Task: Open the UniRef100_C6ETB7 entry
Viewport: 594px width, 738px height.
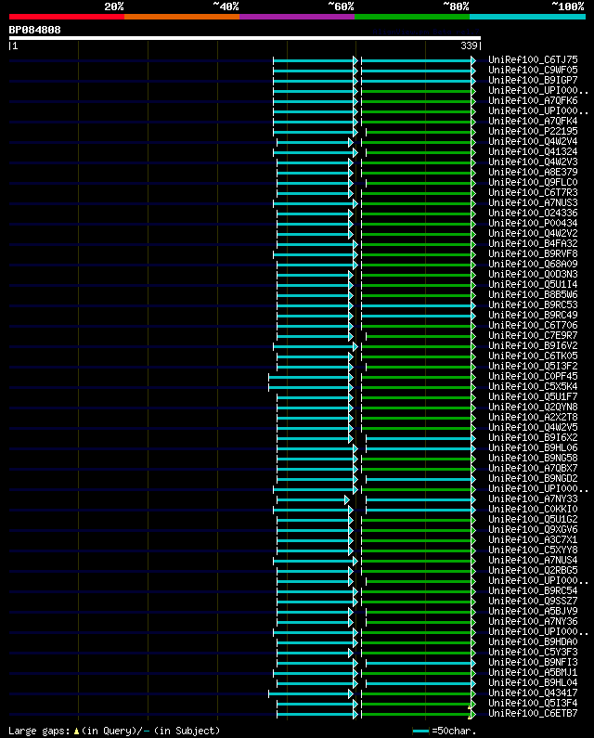Action: [x=533, y=714]
